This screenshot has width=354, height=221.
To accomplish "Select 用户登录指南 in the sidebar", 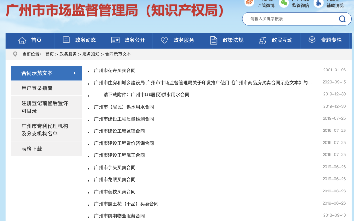I will [x=46, y=88].
